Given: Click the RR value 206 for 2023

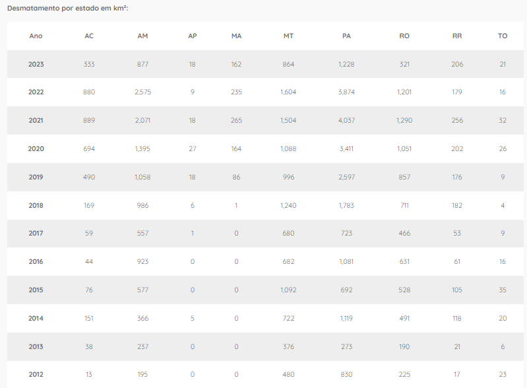Looking at the screenshot, I should (457, 64).
